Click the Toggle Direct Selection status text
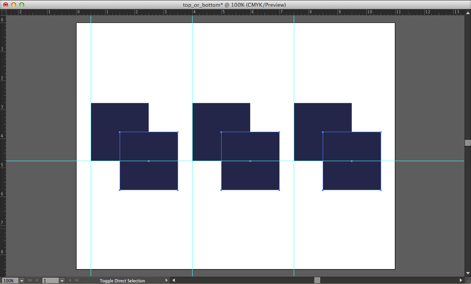This screenshot has height=284, width=471. click(122, 281)
